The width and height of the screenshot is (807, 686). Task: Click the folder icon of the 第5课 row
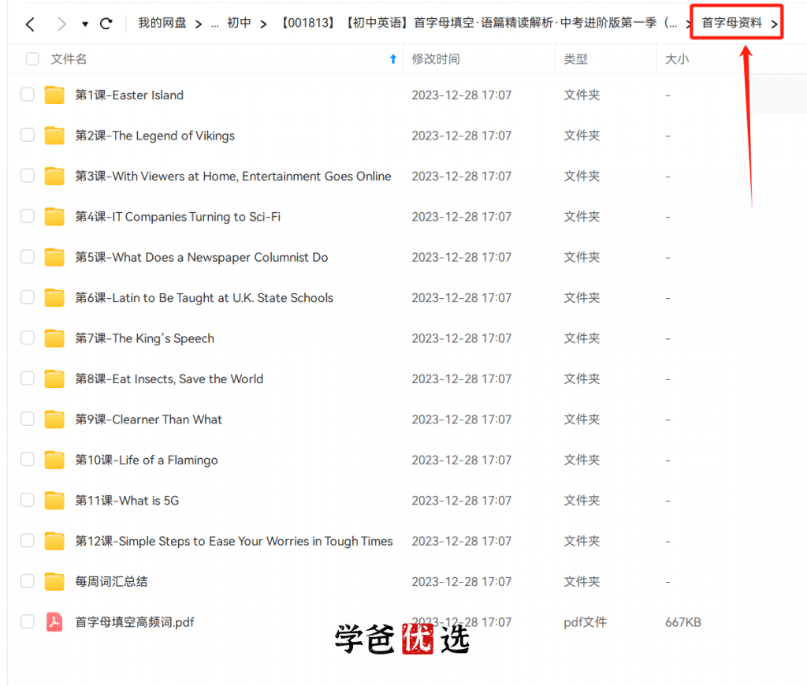(54, 257)
